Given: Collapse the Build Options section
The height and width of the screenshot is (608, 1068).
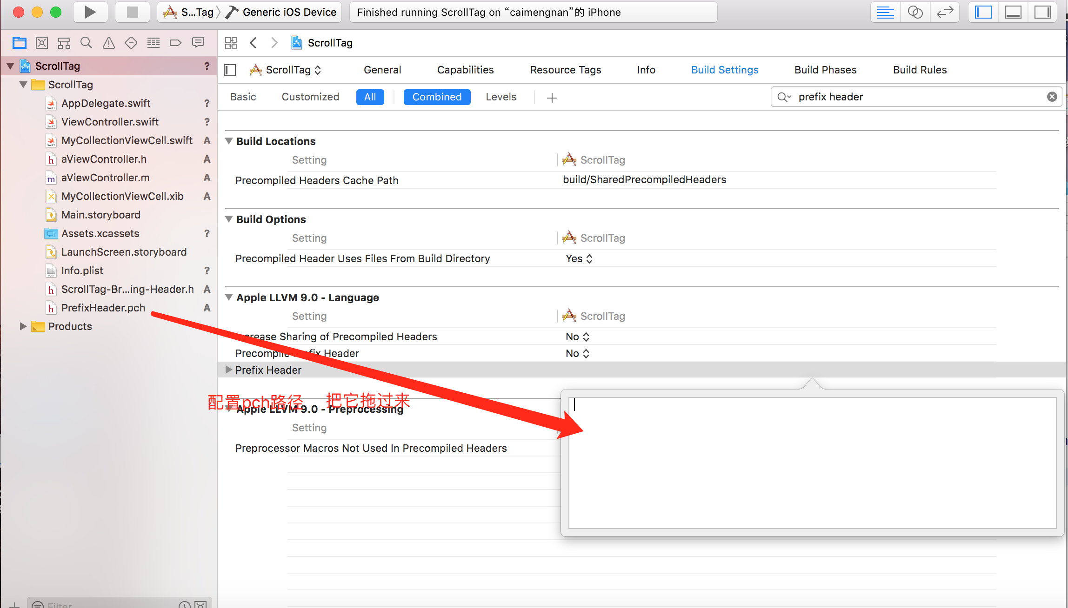Looking at the screenshot, I should click(228, 219).
